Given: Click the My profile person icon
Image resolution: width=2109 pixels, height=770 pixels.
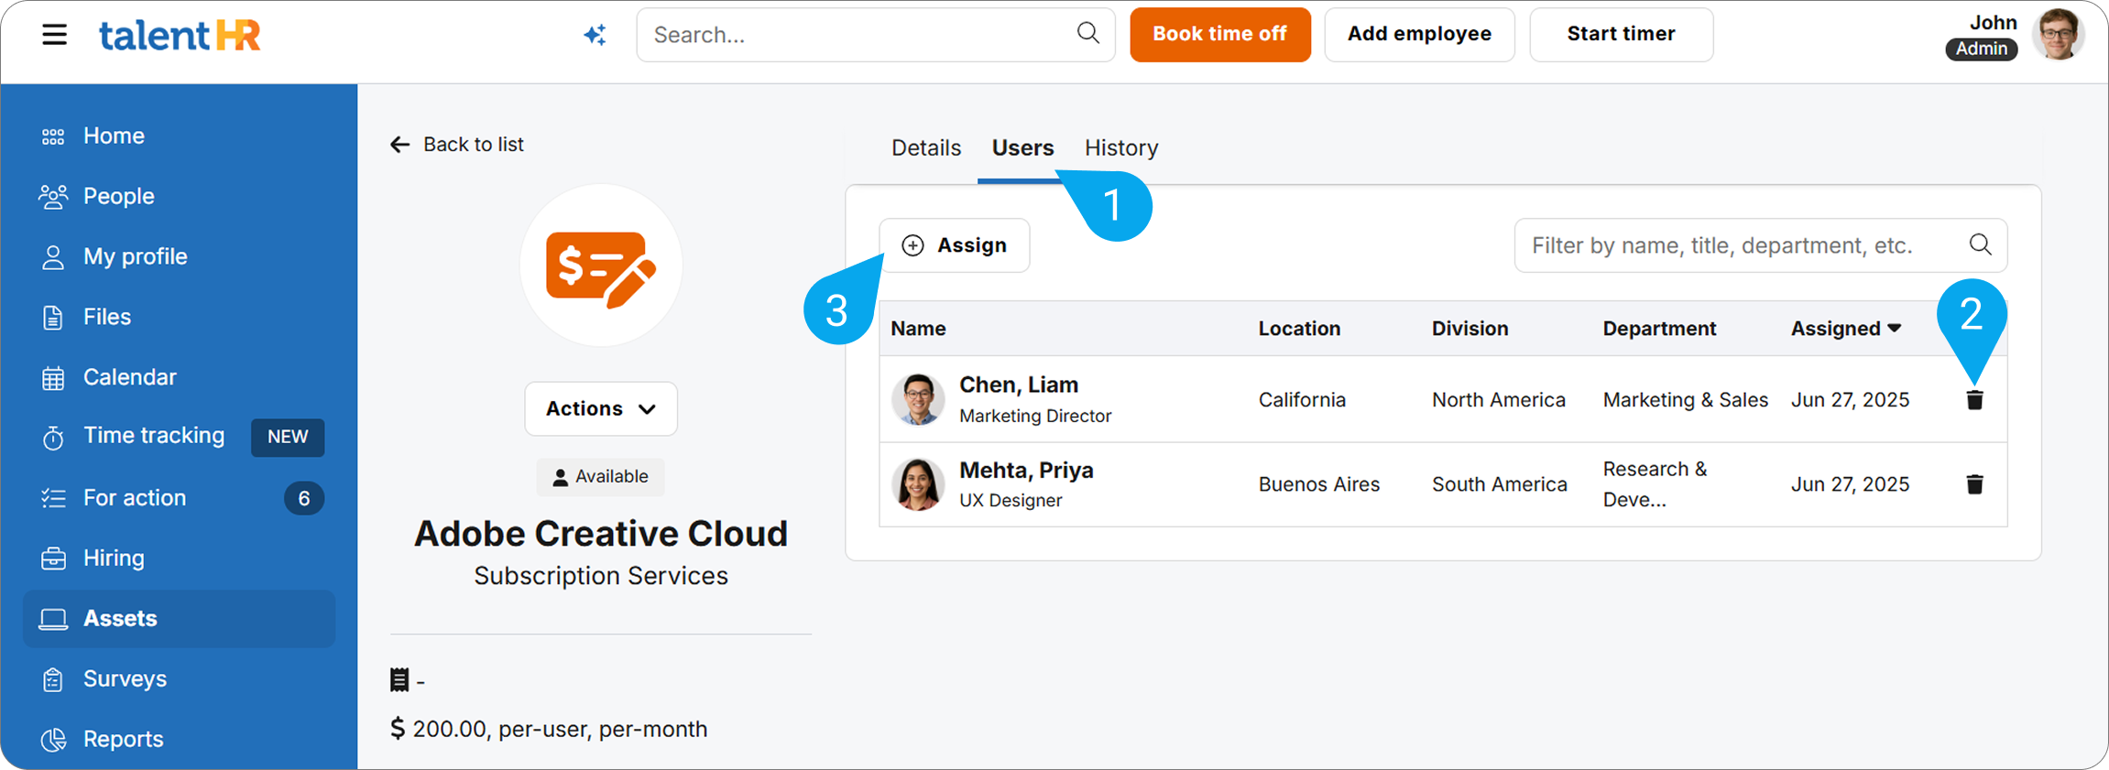Looking at the screenshot, I should pos(53,257).
